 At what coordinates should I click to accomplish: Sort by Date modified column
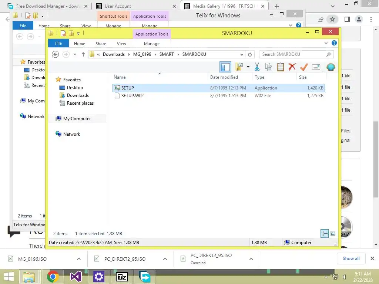click(224, 77)
